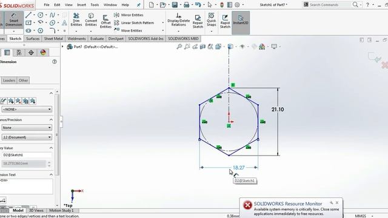The height and width of the screenshot is (218, 388).
Task: Select the sketch Text tool
Action: pos(64,23)
